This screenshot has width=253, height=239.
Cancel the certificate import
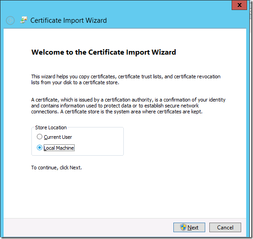[x=225, y=227]
